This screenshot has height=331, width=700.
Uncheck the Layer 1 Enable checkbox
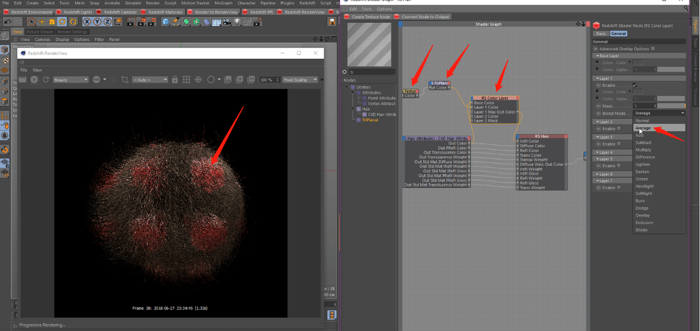[x=634, y=85]
